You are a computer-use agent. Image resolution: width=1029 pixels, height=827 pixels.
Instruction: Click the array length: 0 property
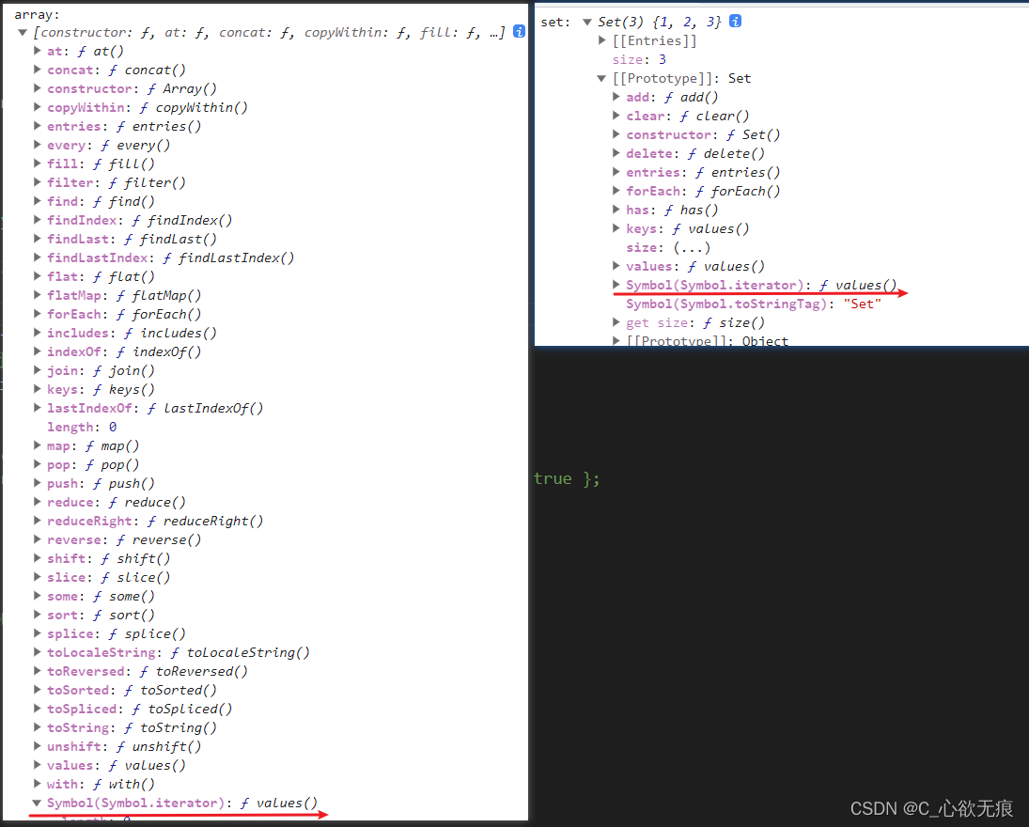point(82,427)
